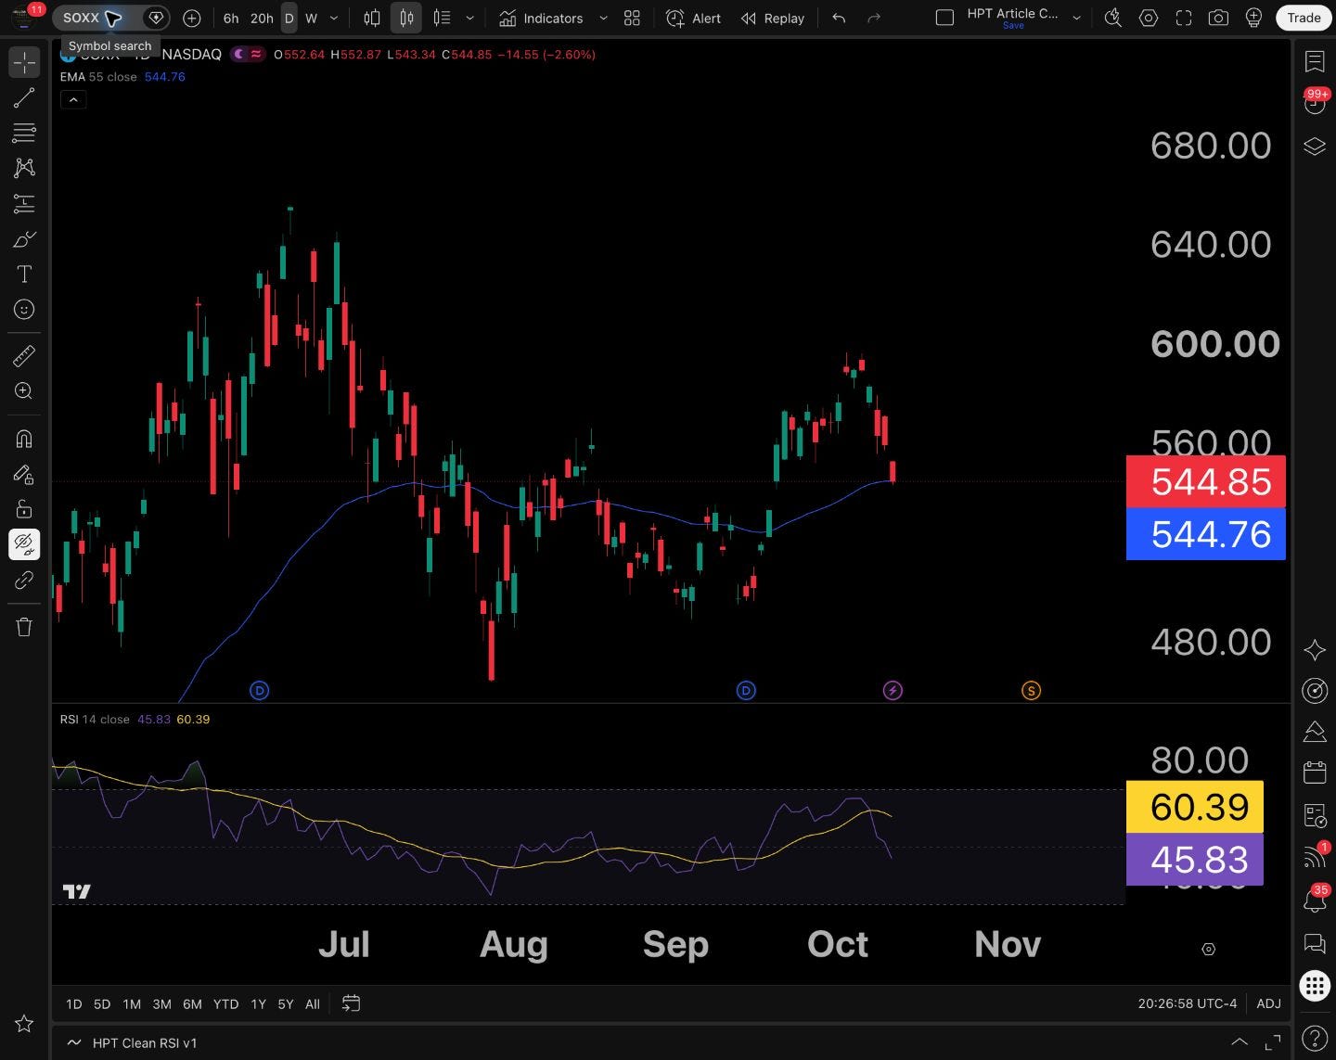Image resolution: width=1336 pixels, height=1060 pixels.
Task: Select the trend line drawing tool
Action: pyautogui.click(x=24, y=97)
